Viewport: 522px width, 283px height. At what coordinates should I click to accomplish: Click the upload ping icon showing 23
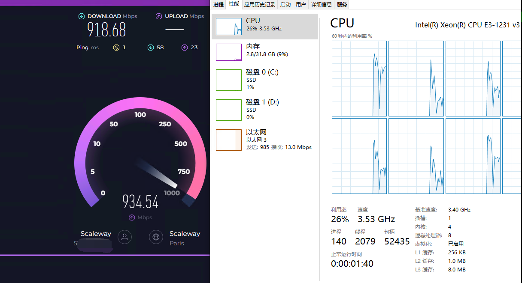(185, 48)
